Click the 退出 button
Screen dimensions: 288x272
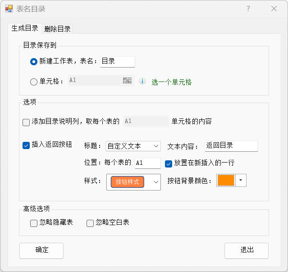click(x=247, y=250)
